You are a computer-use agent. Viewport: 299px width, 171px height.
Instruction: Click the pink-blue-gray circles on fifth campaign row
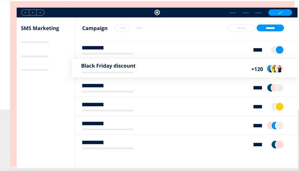[x=275, y=126]
